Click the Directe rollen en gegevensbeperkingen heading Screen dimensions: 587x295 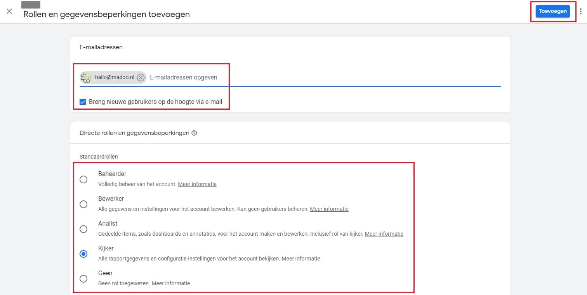point(134,133)
